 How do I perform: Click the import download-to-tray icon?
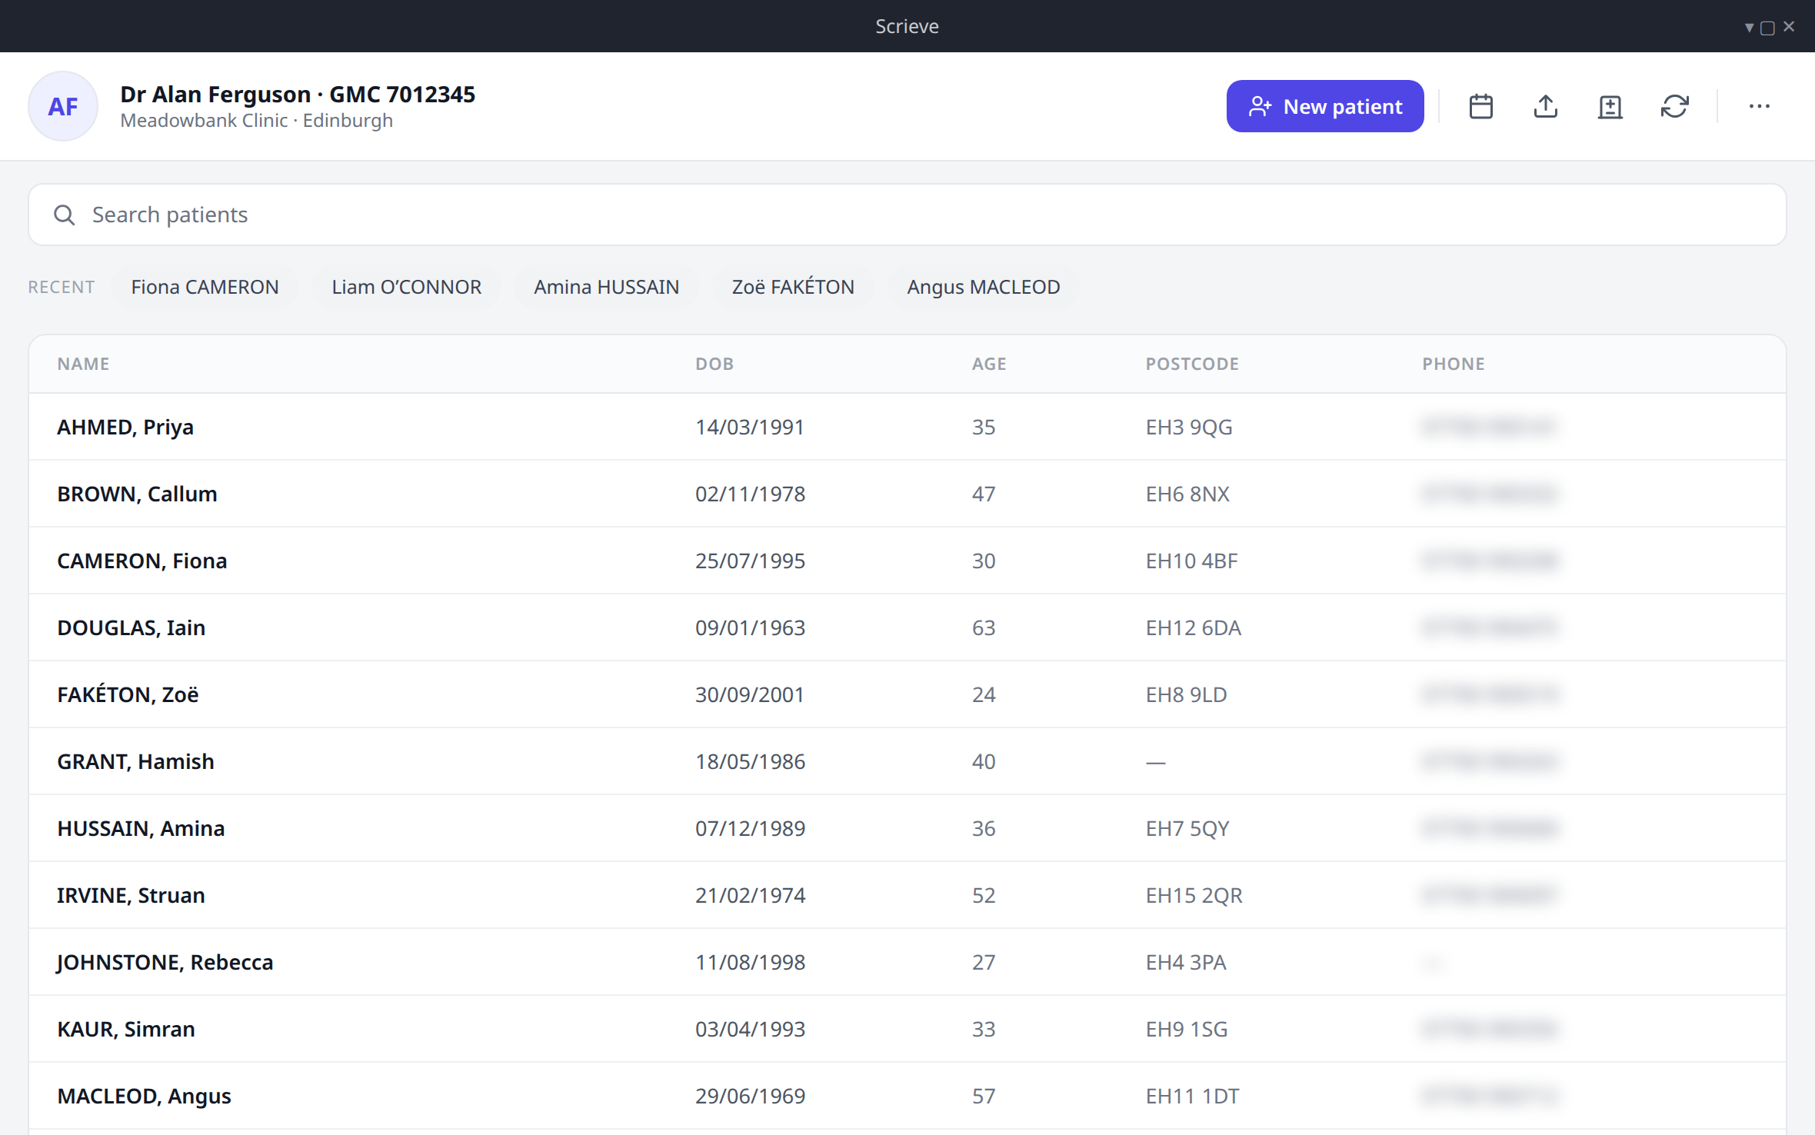1610,106
